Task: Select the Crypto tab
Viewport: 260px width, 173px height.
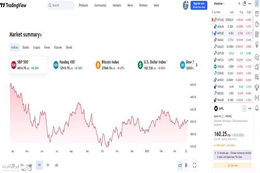Action: click(36, 47)
